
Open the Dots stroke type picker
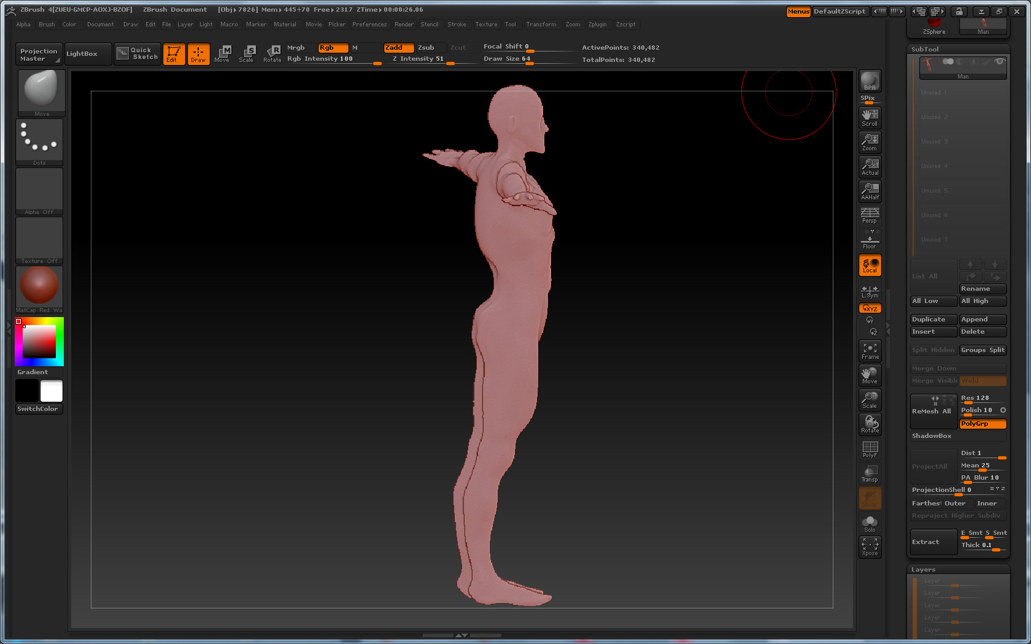point(39,142)
